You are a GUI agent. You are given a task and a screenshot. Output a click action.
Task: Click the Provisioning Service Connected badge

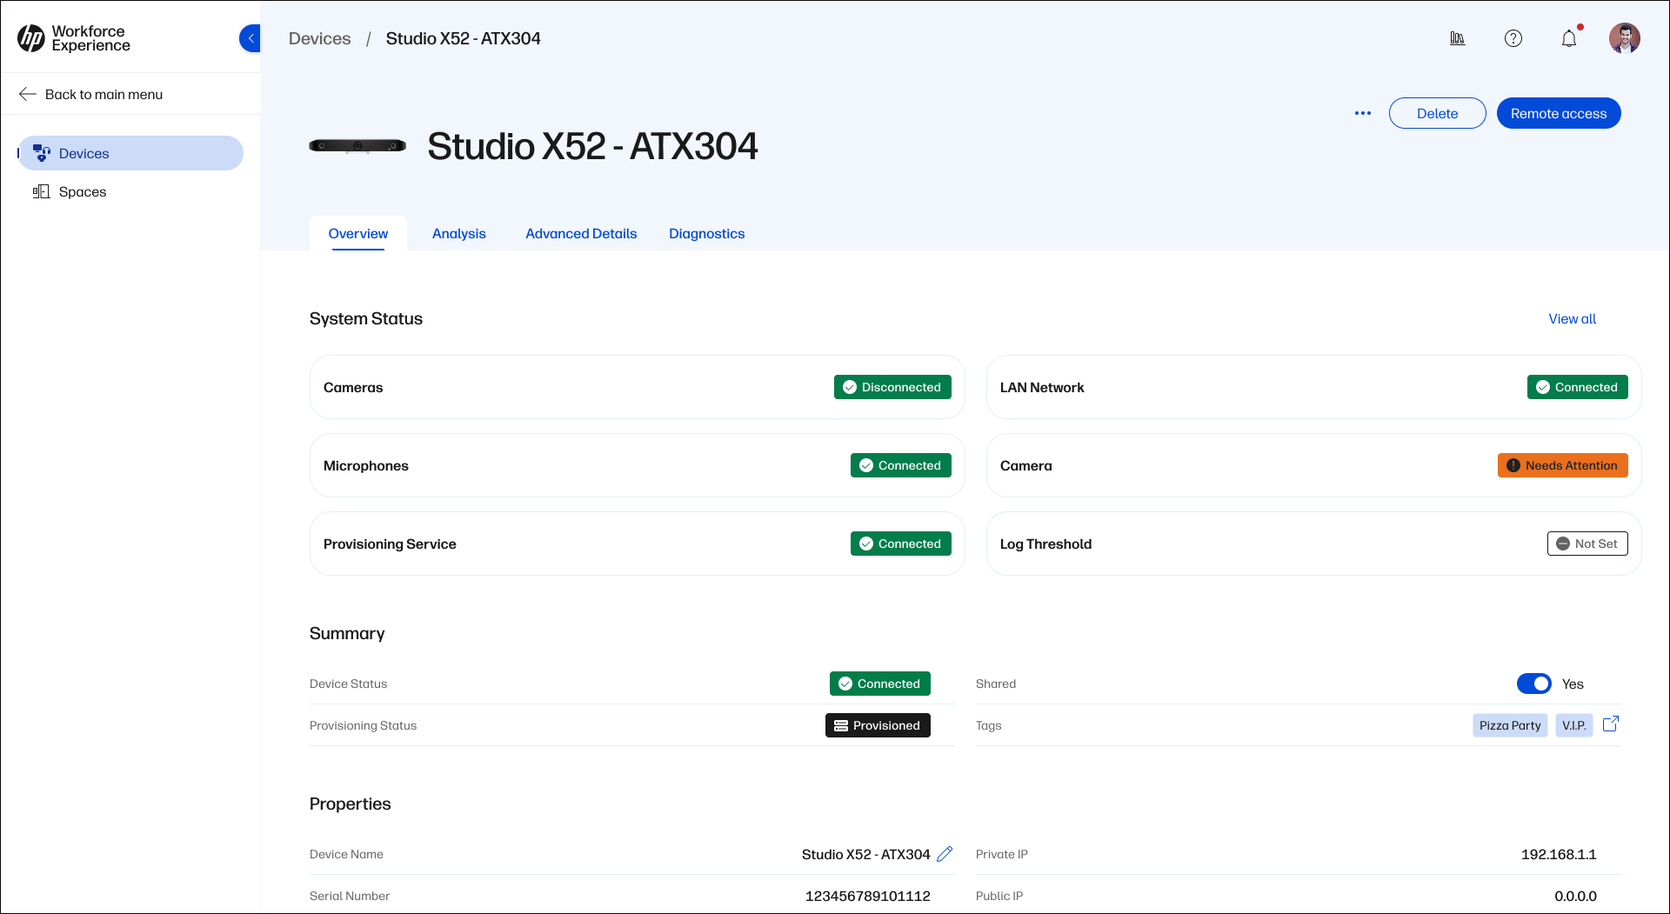[901, 544]
